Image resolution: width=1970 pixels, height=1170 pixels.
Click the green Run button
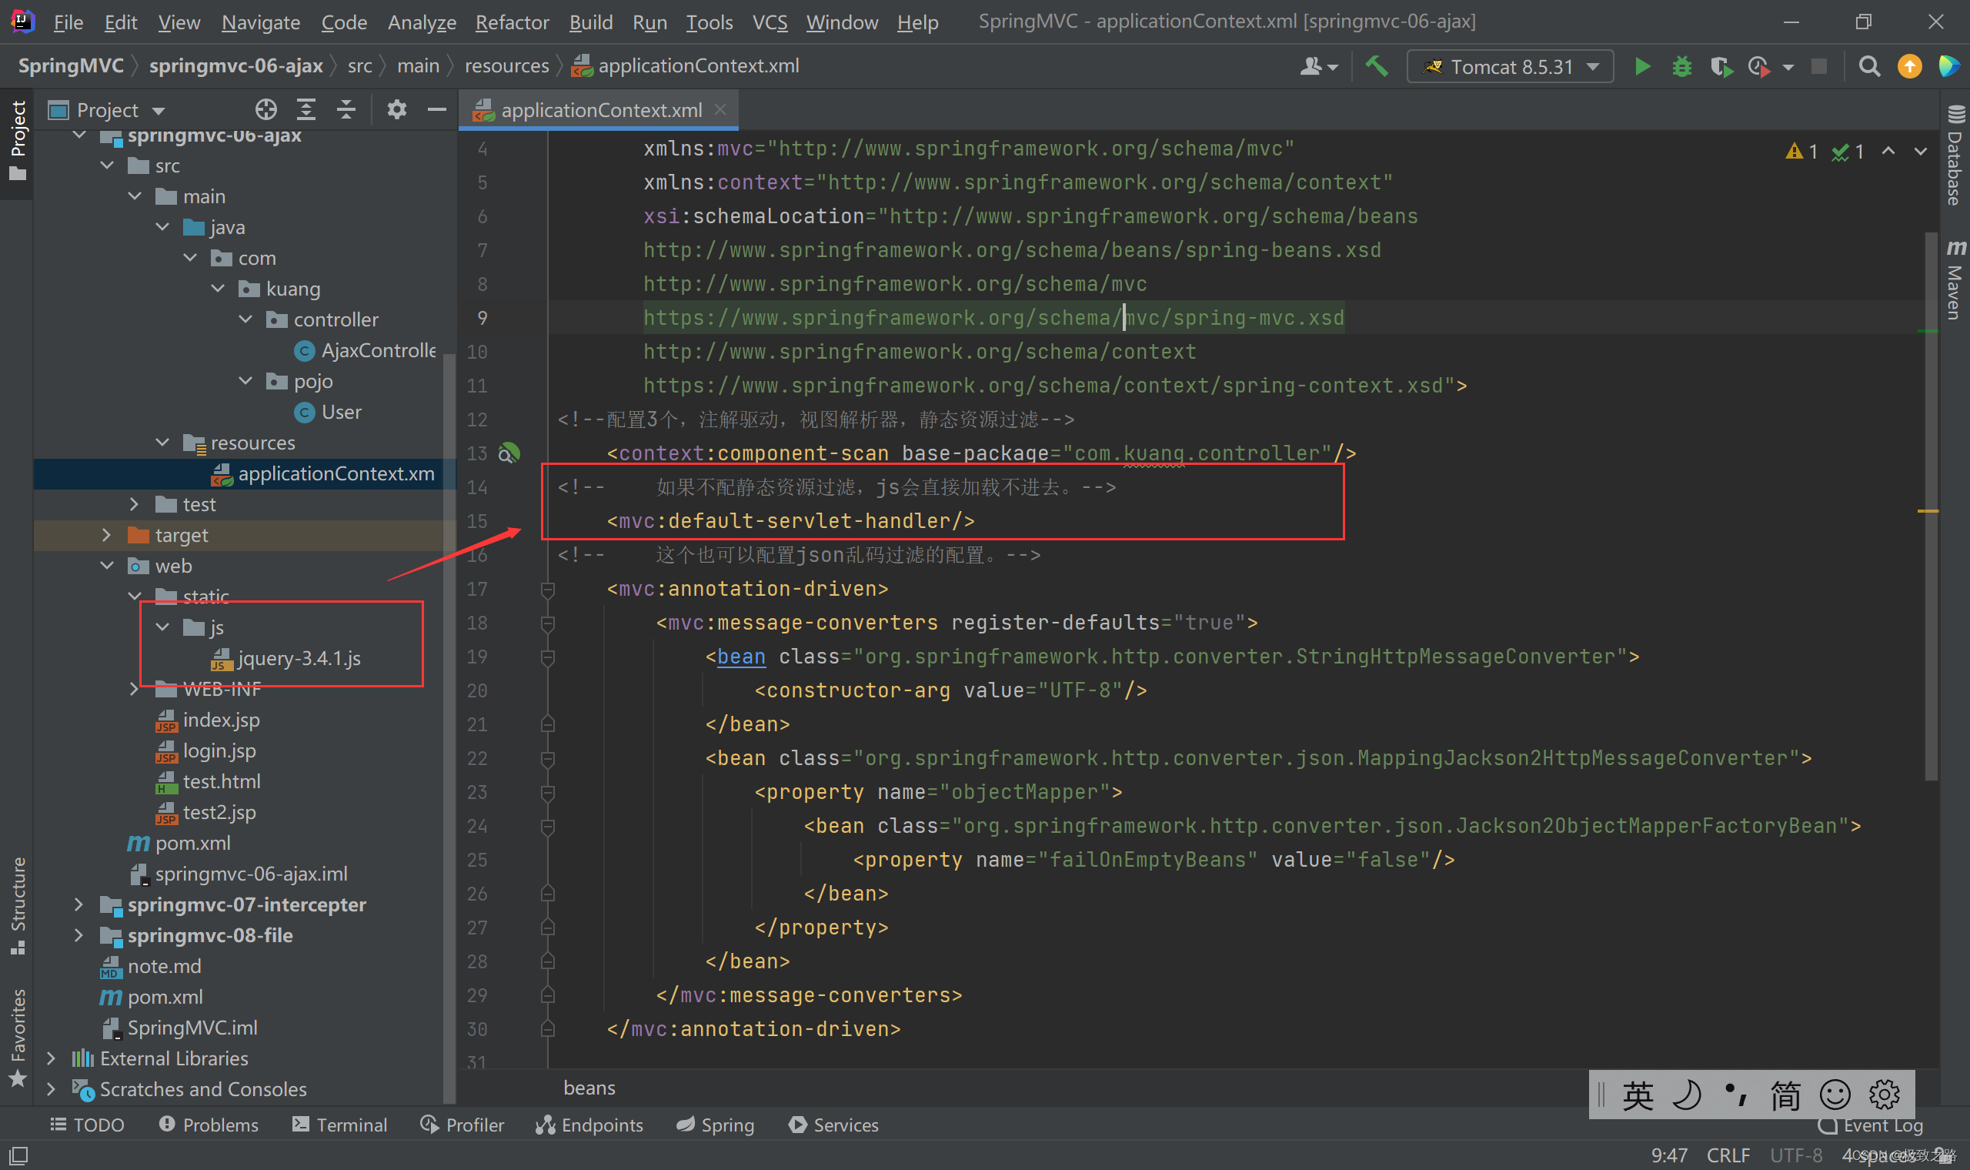point(1642,67)
